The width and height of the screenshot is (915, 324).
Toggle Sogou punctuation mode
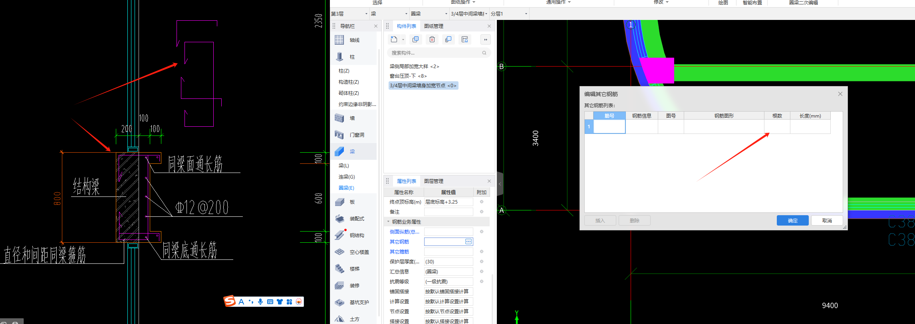(x=251, y=302)
